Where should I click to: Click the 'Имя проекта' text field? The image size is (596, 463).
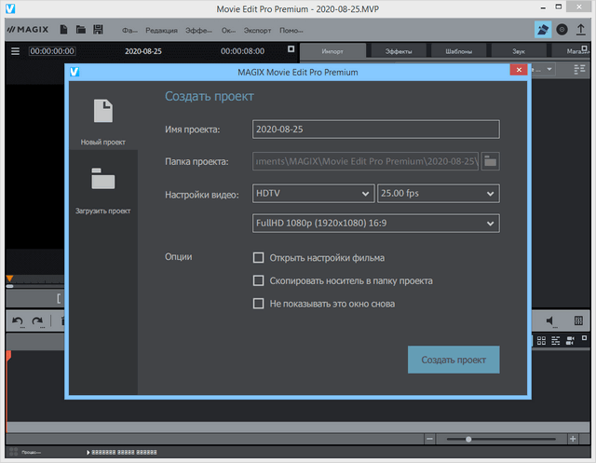tap(376, 129)
